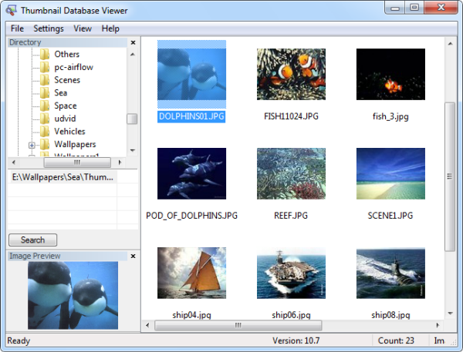Close the Image Preview panel

pyautogui.click(x=133, y=256)
